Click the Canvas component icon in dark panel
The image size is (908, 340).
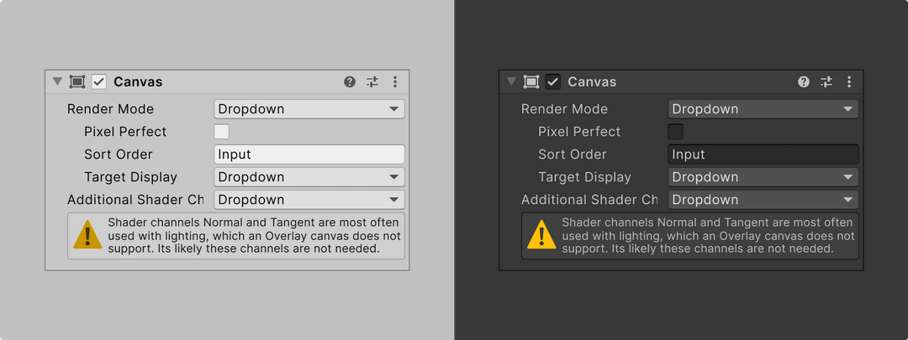point(531,81)
